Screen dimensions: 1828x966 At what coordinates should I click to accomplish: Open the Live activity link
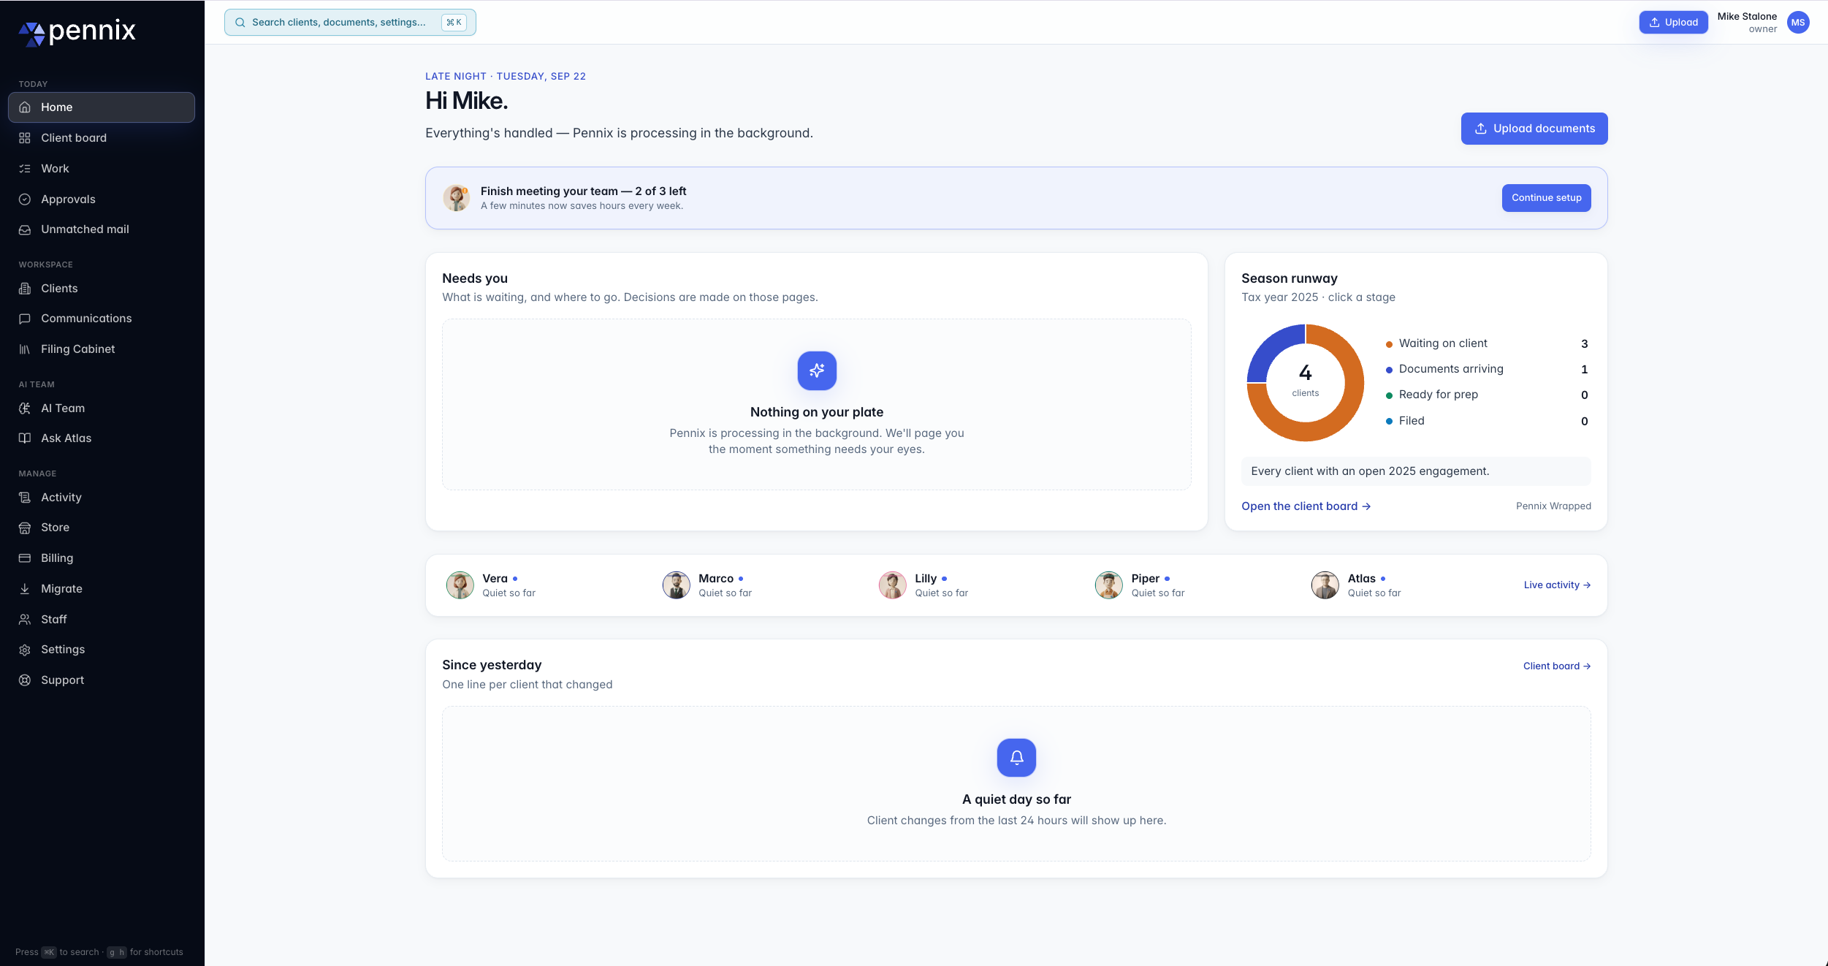coord(1557,585)
